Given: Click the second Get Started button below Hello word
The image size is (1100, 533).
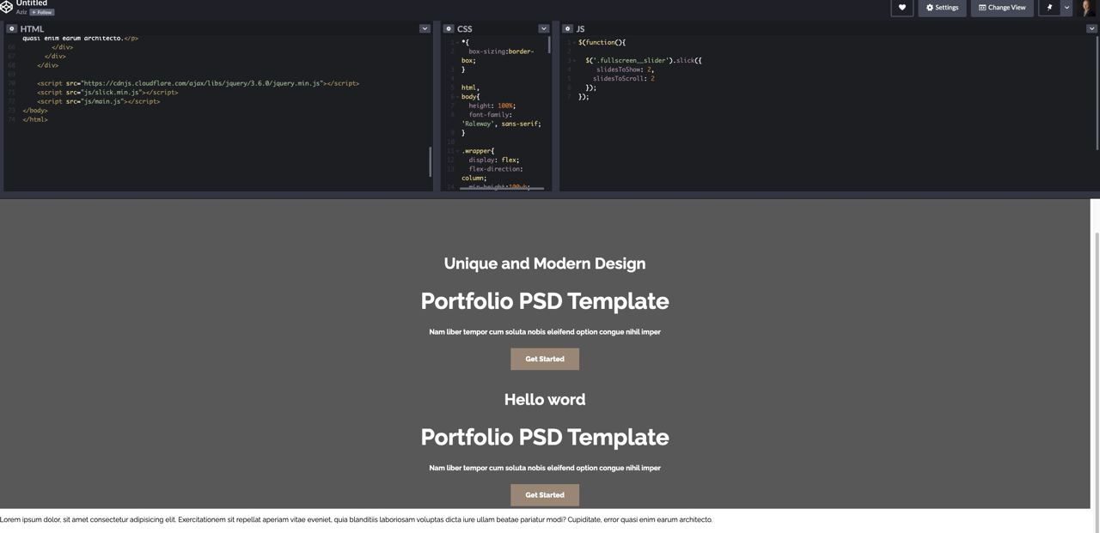Looking at the screenshot, I should coord(545,495).
